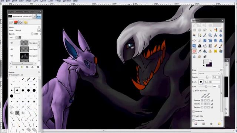Screen dimensions: 237x133
Task: Select the Pencil tool
Action: (x=216, y=46)
